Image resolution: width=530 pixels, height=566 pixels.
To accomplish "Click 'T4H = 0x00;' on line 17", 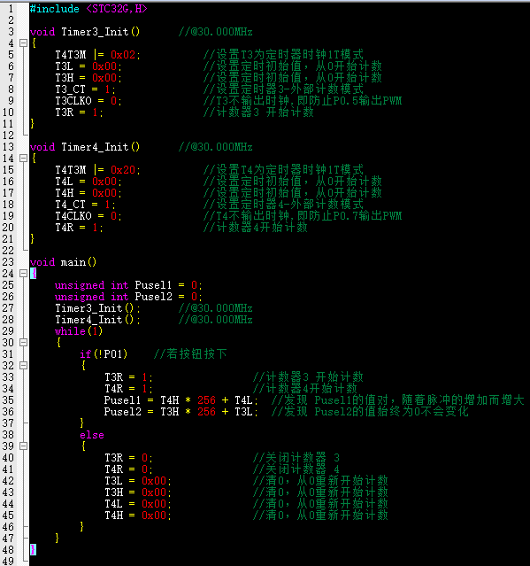I will 88,193.
